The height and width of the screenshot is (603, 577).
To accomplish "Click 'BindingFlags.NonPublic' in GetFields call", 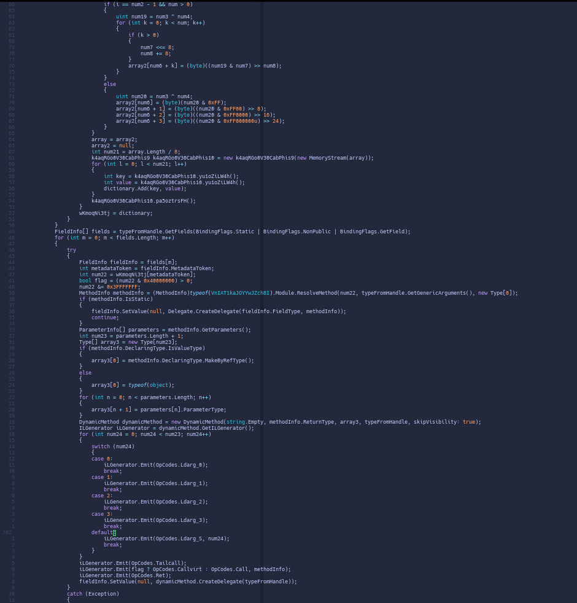I will coord(296,232).
